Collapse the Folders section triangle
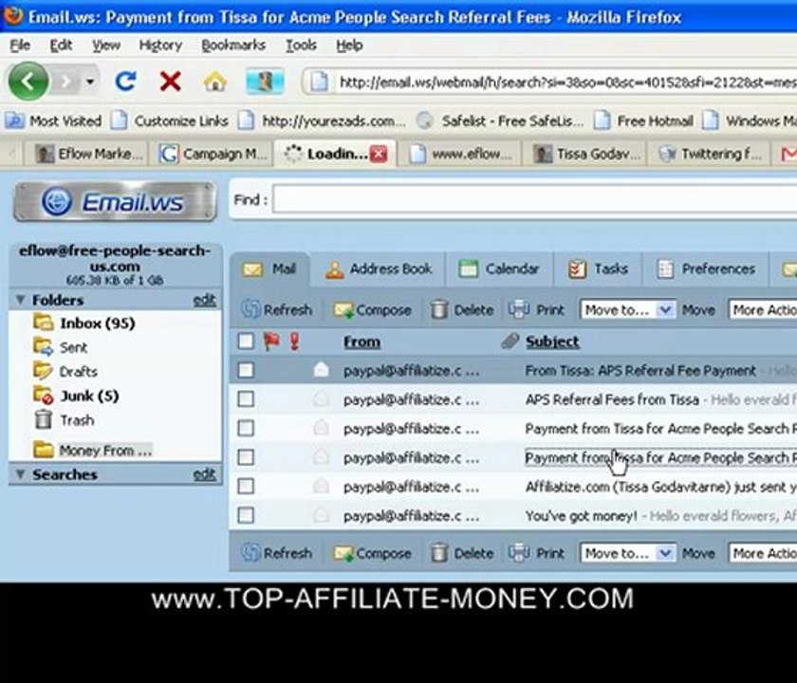This screenshot has height=683, width=797. click(20, 300)
